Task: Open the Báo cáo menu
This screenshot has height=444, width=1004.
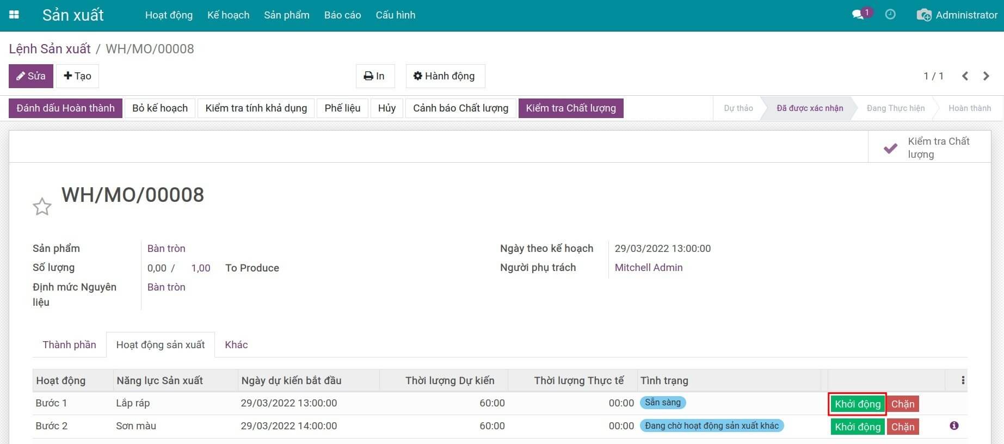Action: (x=342, y=15)
